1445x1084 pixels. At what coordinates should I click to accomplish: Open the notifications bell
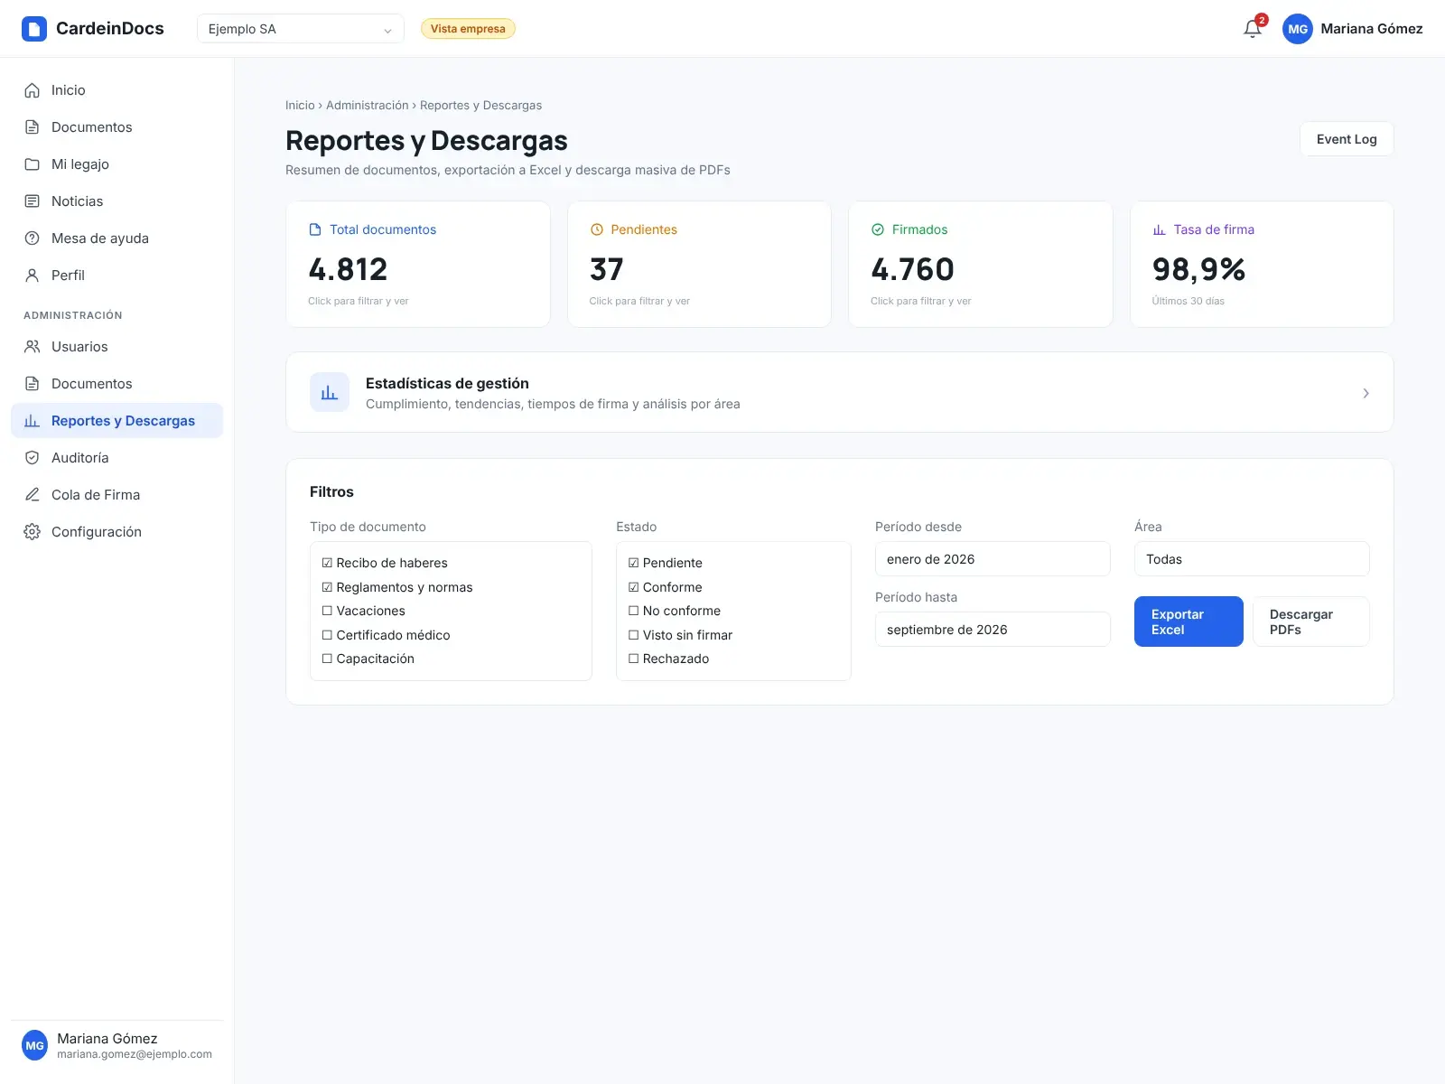pyautogui.click(x=1252, y=29)
